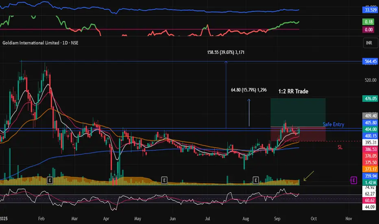Click the Oct label on time axis
379x224 pixels.
[314, 218]
